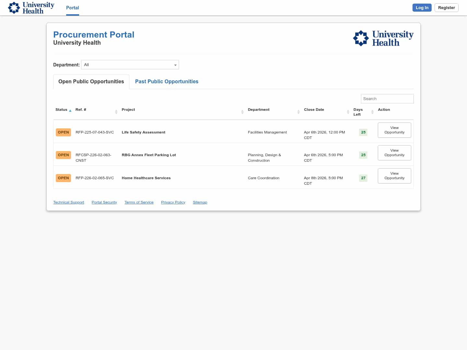Sort by Days Left column arrows
Screen dimensions: 467x350
point(372,112)
